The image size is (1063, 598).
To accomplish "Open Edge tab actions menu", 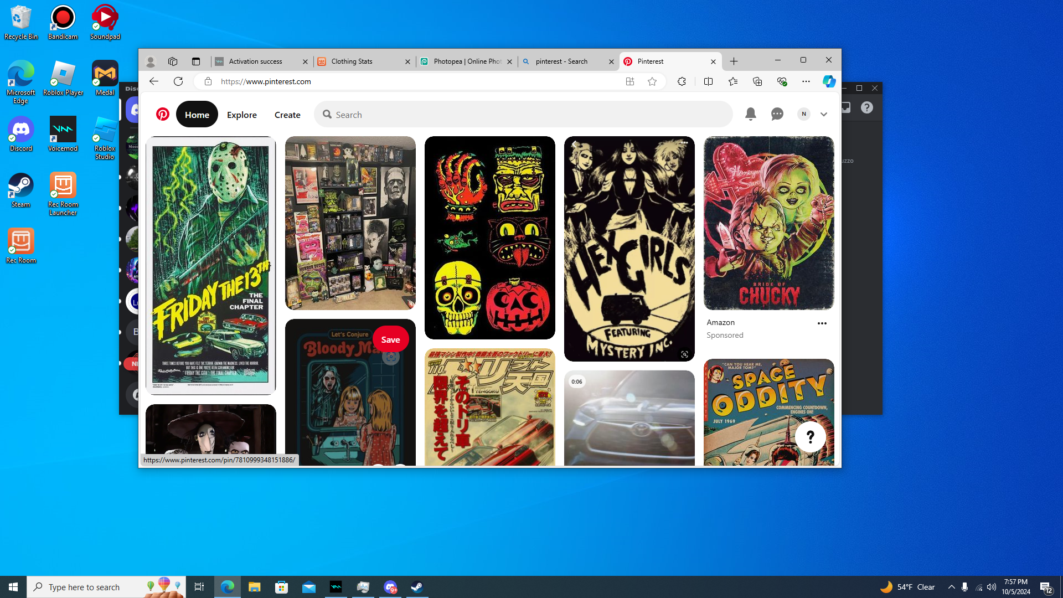I will point(195,61).
